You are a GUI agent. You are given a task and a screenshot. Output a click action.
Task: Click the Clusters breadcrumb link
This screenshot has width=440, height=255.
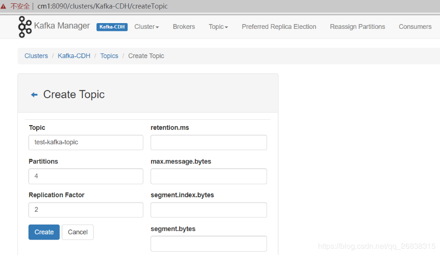pos(36,56)
